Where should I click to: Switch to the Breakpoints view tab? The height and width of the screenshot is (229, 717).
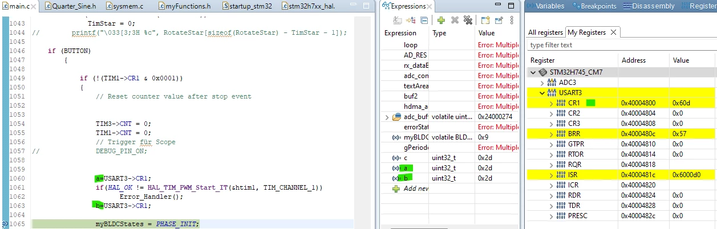pyautogui.click(x=594, y=6)
